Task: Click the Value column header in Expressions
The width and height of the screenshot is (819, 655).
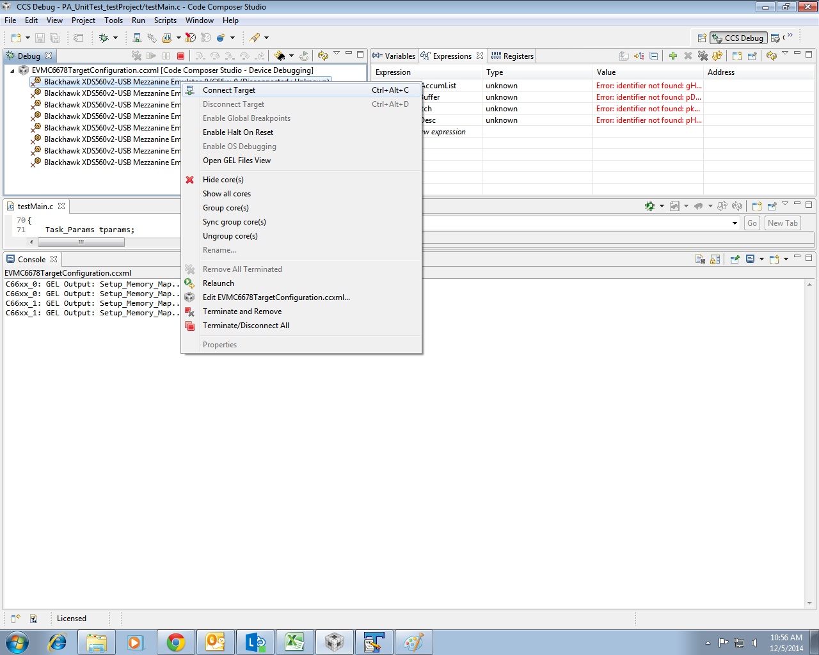Action: (x=648, y=72)
